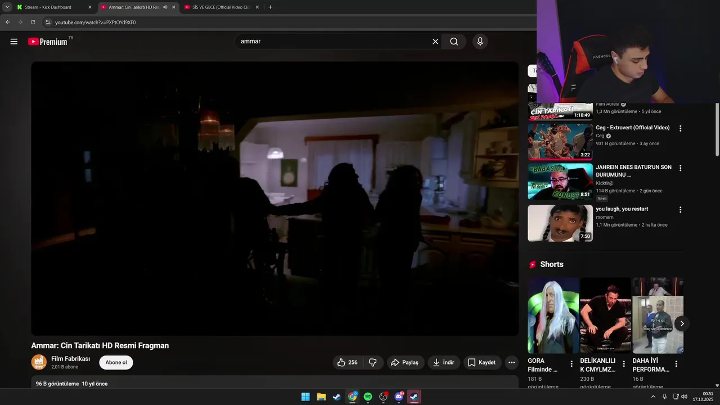Open File Explorer from the taskbar

(x=321, y=397)
